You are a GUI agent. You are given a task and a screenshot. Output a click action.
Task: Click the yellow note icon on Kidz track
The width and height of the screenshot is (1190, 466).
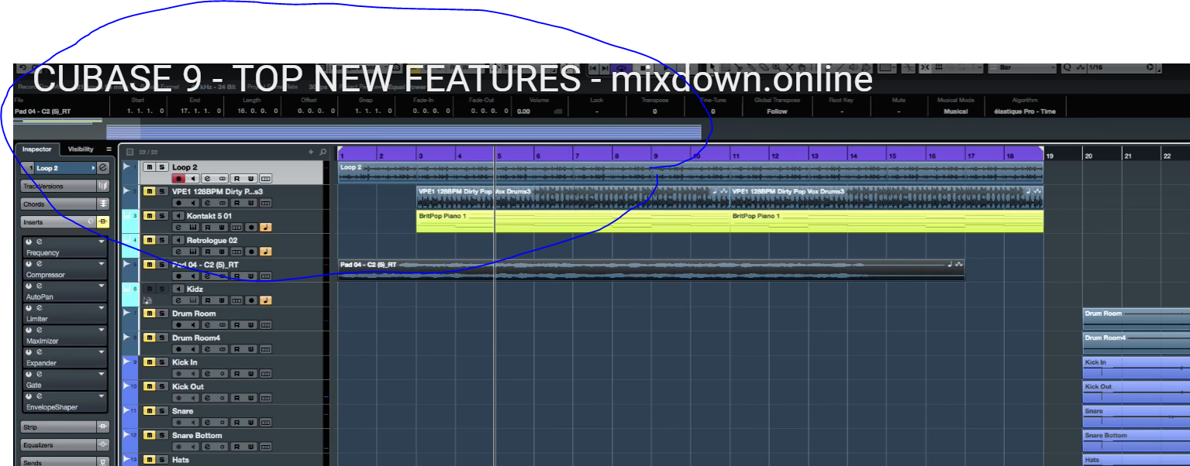coord(266,300)
